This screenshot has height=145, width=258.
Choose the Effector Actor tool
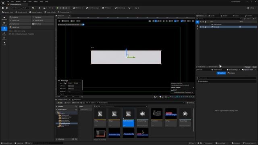coord(43,21)
